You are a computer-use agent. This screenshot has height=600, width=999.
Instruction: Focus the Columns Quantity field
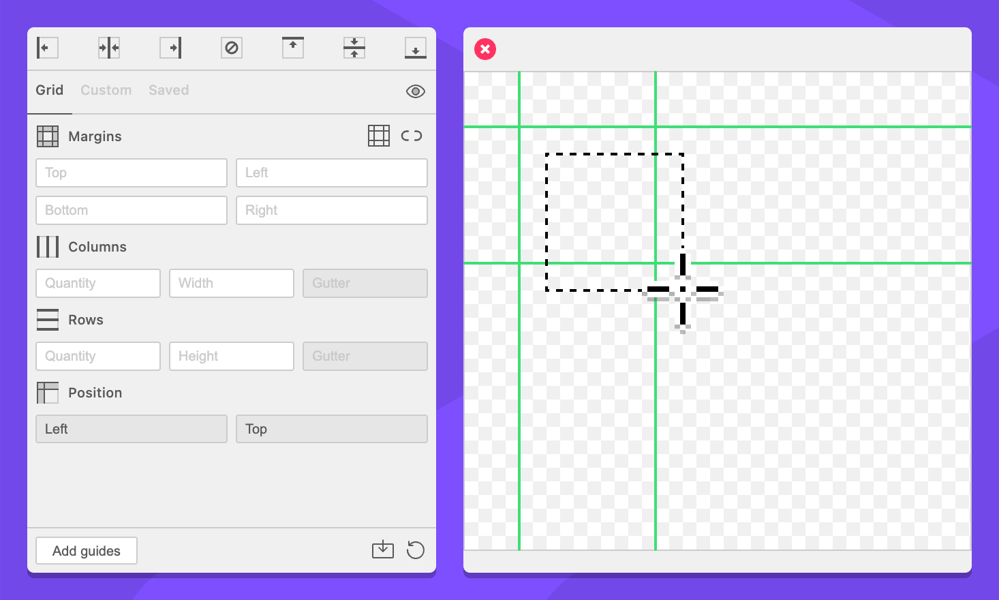click(98, 284)
